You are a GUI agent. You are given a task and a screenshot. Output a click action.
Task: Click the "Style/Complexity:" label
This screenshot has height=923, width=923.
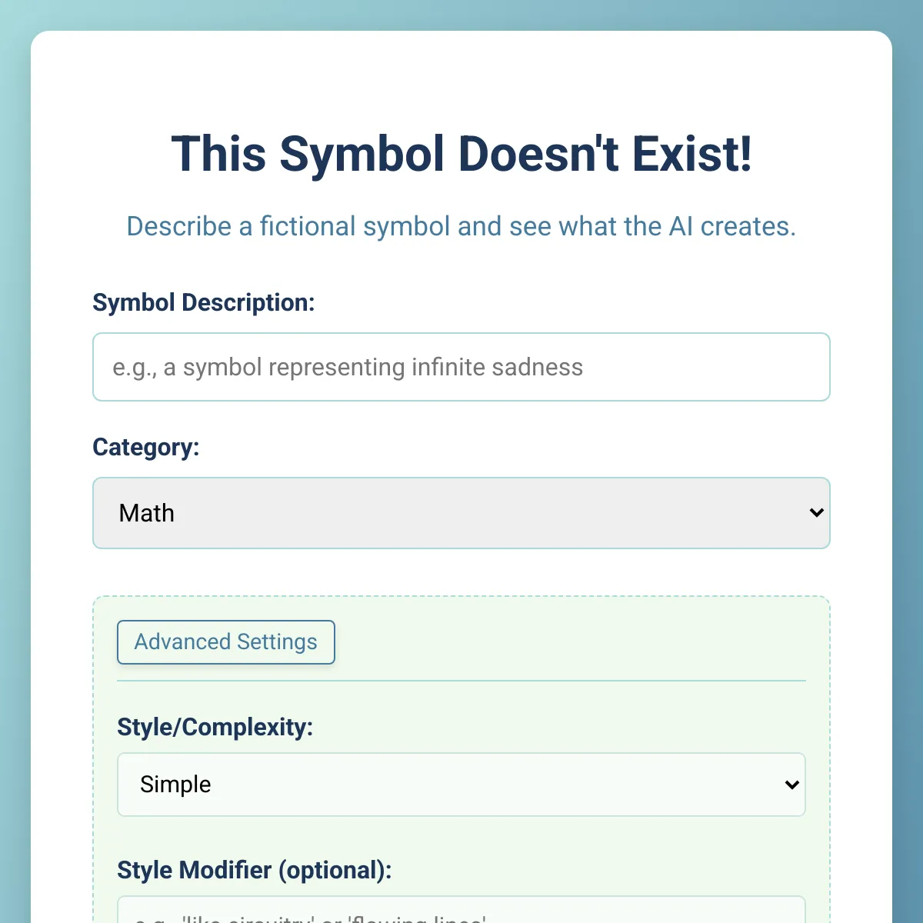[215, 727]
